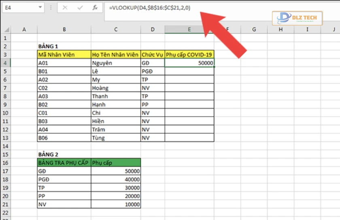Select cell containing C01

(x=64, y=113)
